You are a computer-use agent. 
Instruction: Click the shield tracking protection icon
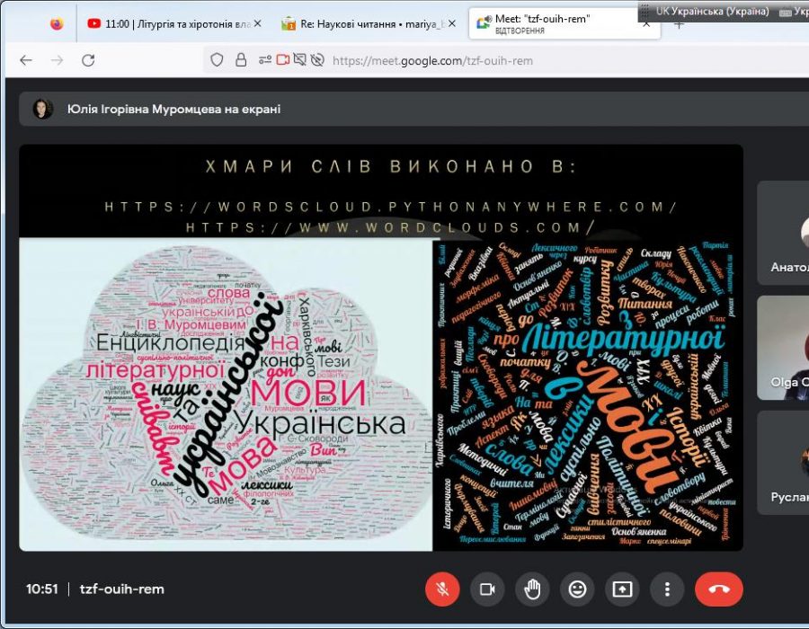tap(217, 60)
